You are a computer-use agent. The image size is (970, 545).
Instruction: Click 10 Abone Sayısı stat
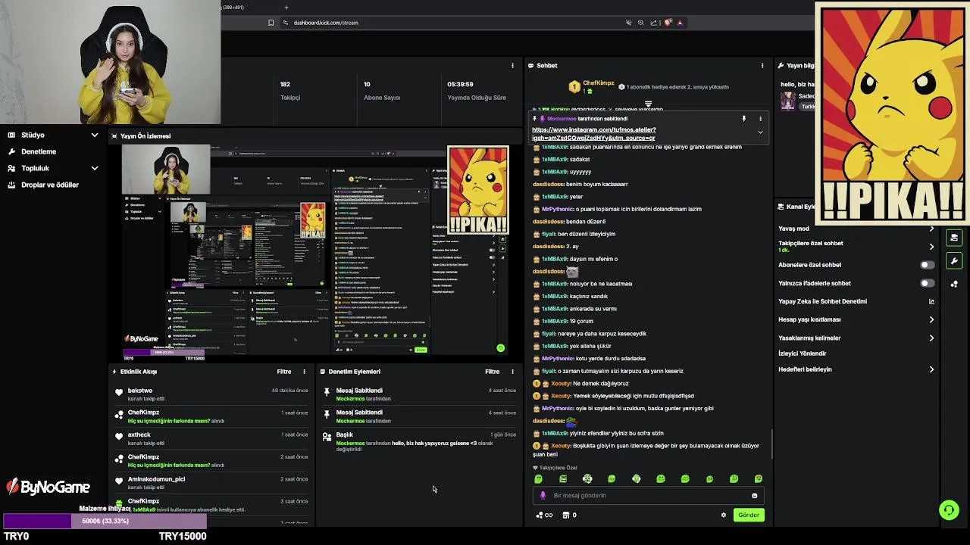pos(382,91)
